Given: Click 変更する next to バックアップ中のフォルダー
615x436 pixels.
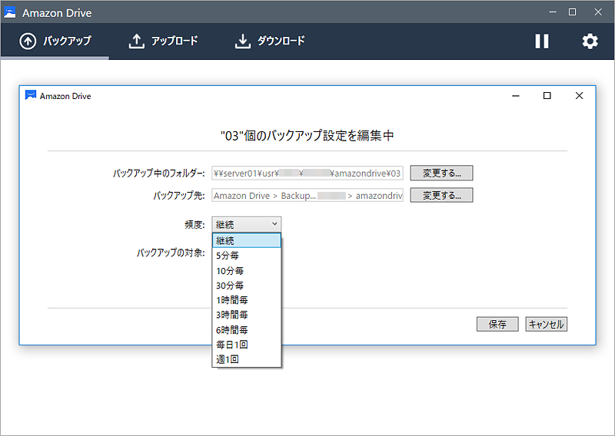Looking at the screenshot, I should click(441, 173).
